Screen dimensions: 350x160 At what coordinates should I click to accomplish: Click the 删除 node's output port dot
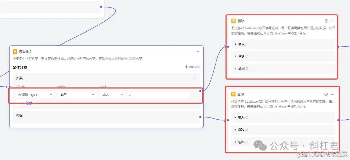(338, 47)
